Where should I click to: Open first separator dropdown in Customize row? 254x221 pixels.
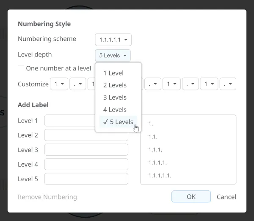[77, 84]
